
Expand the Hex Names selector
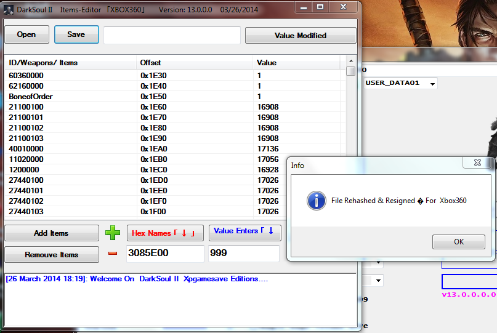tap(164, 233)
